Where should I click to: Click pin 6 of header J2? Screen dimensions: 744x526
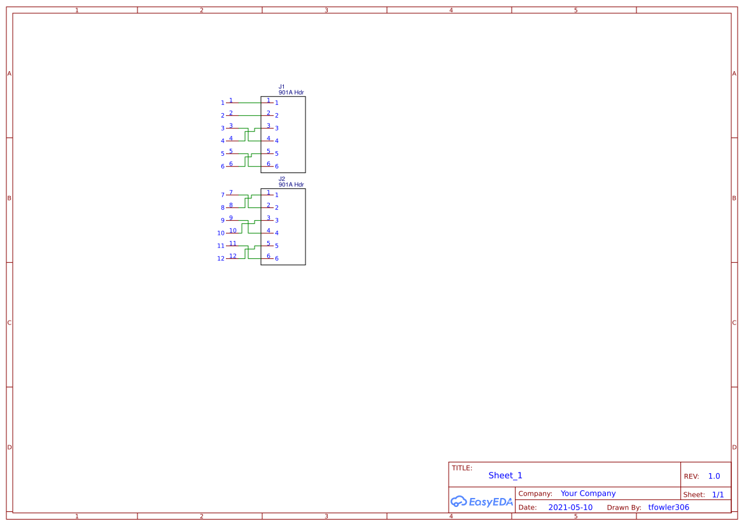point(267,258)
